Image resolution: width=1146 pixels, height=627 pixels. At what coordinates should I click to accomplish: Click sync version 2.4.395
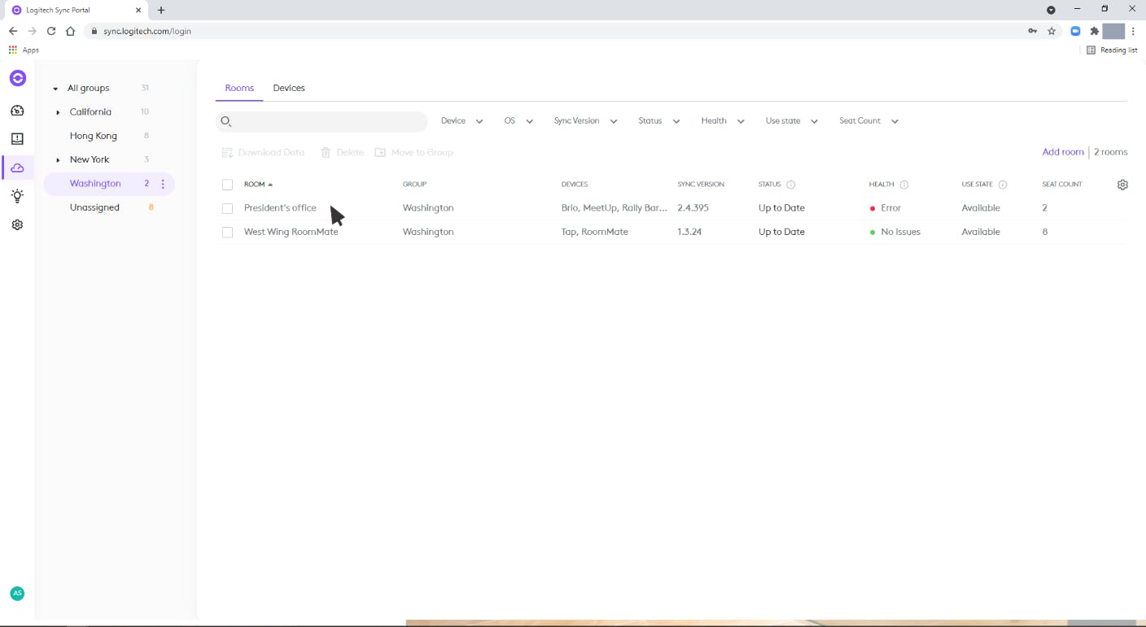click(693, 208)
